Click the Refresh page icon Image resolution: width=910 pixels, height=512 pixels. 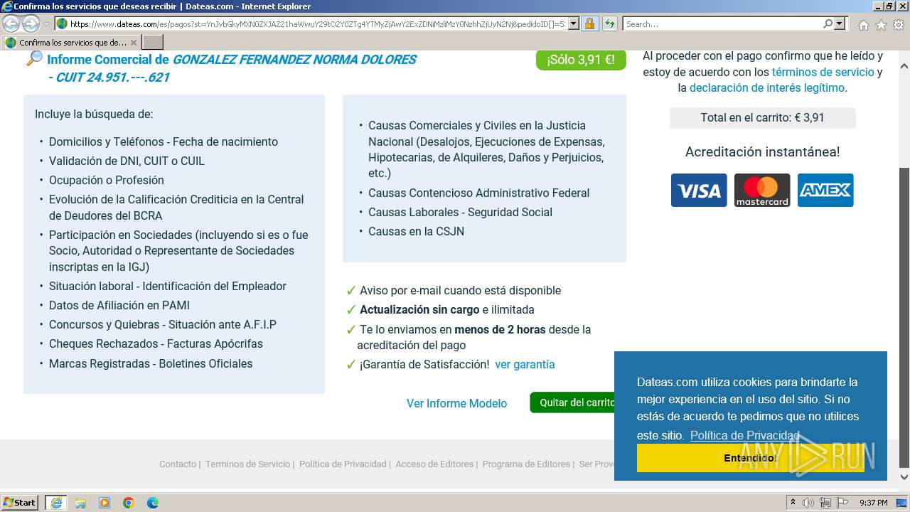pos(610,23)
